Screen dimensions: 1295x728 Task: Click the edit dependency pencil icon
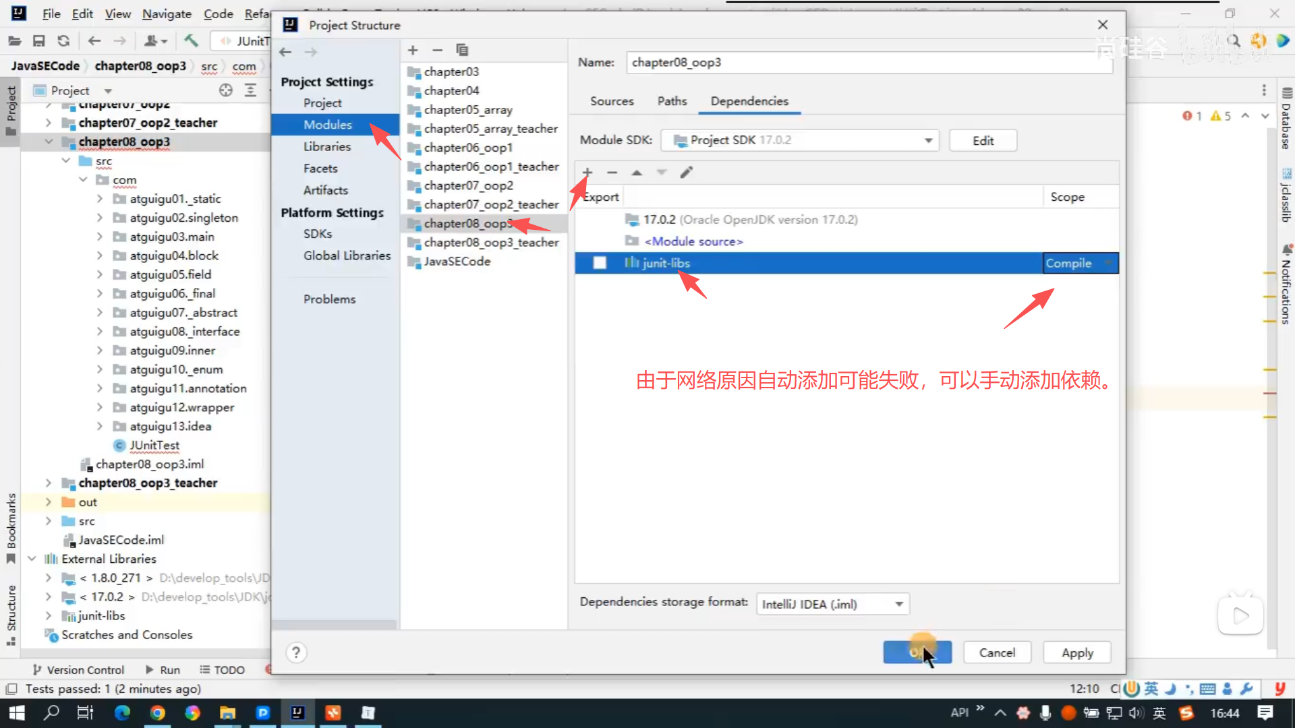[687, 173]
